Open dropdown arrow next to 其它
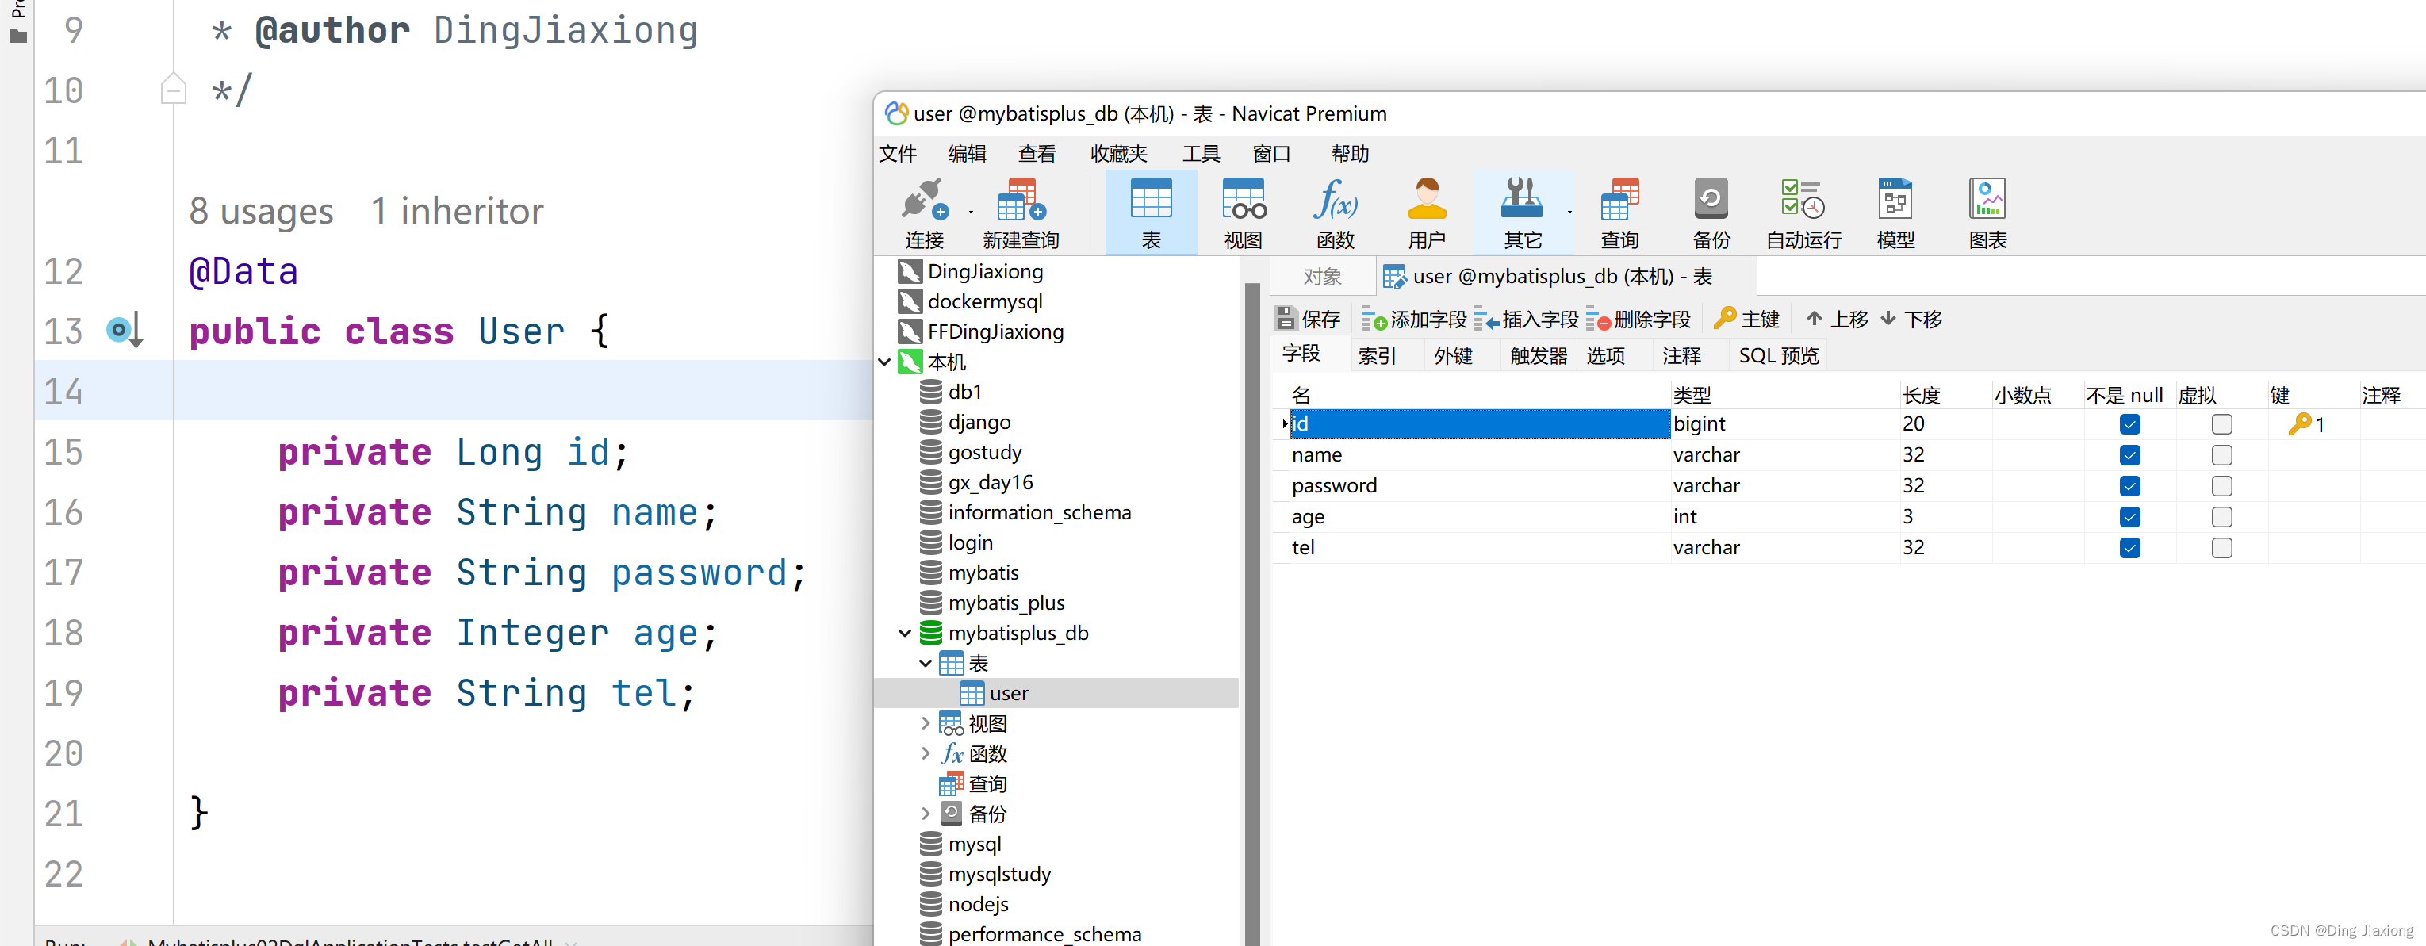Screen dimensions: 2426x946 tap(1569, 212)
